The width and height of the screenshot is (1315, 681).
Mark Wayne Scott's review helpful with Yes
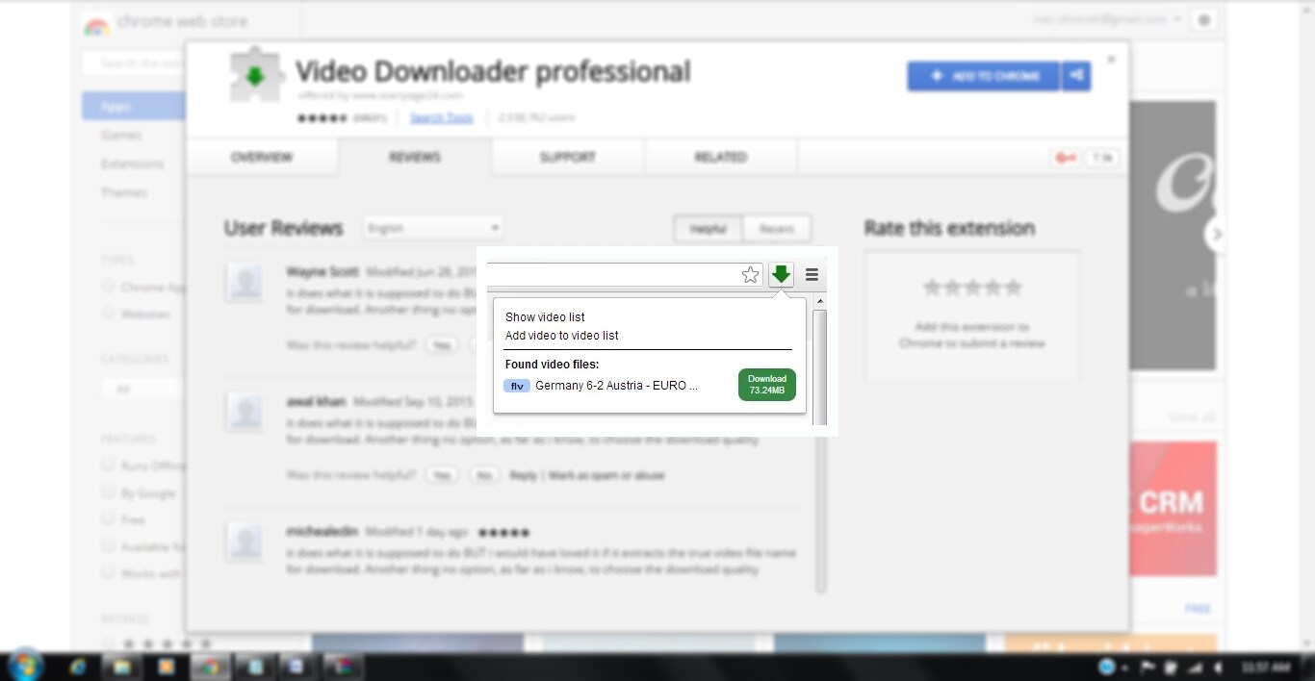click(441, 344)
